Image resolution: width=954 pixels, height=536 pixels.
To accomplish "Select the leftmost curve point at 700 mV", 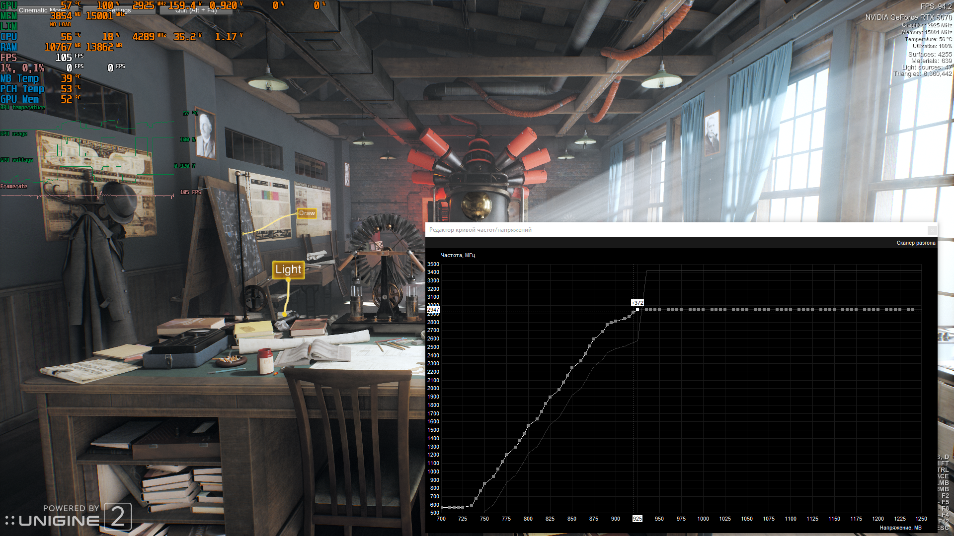I will [442, 507].
